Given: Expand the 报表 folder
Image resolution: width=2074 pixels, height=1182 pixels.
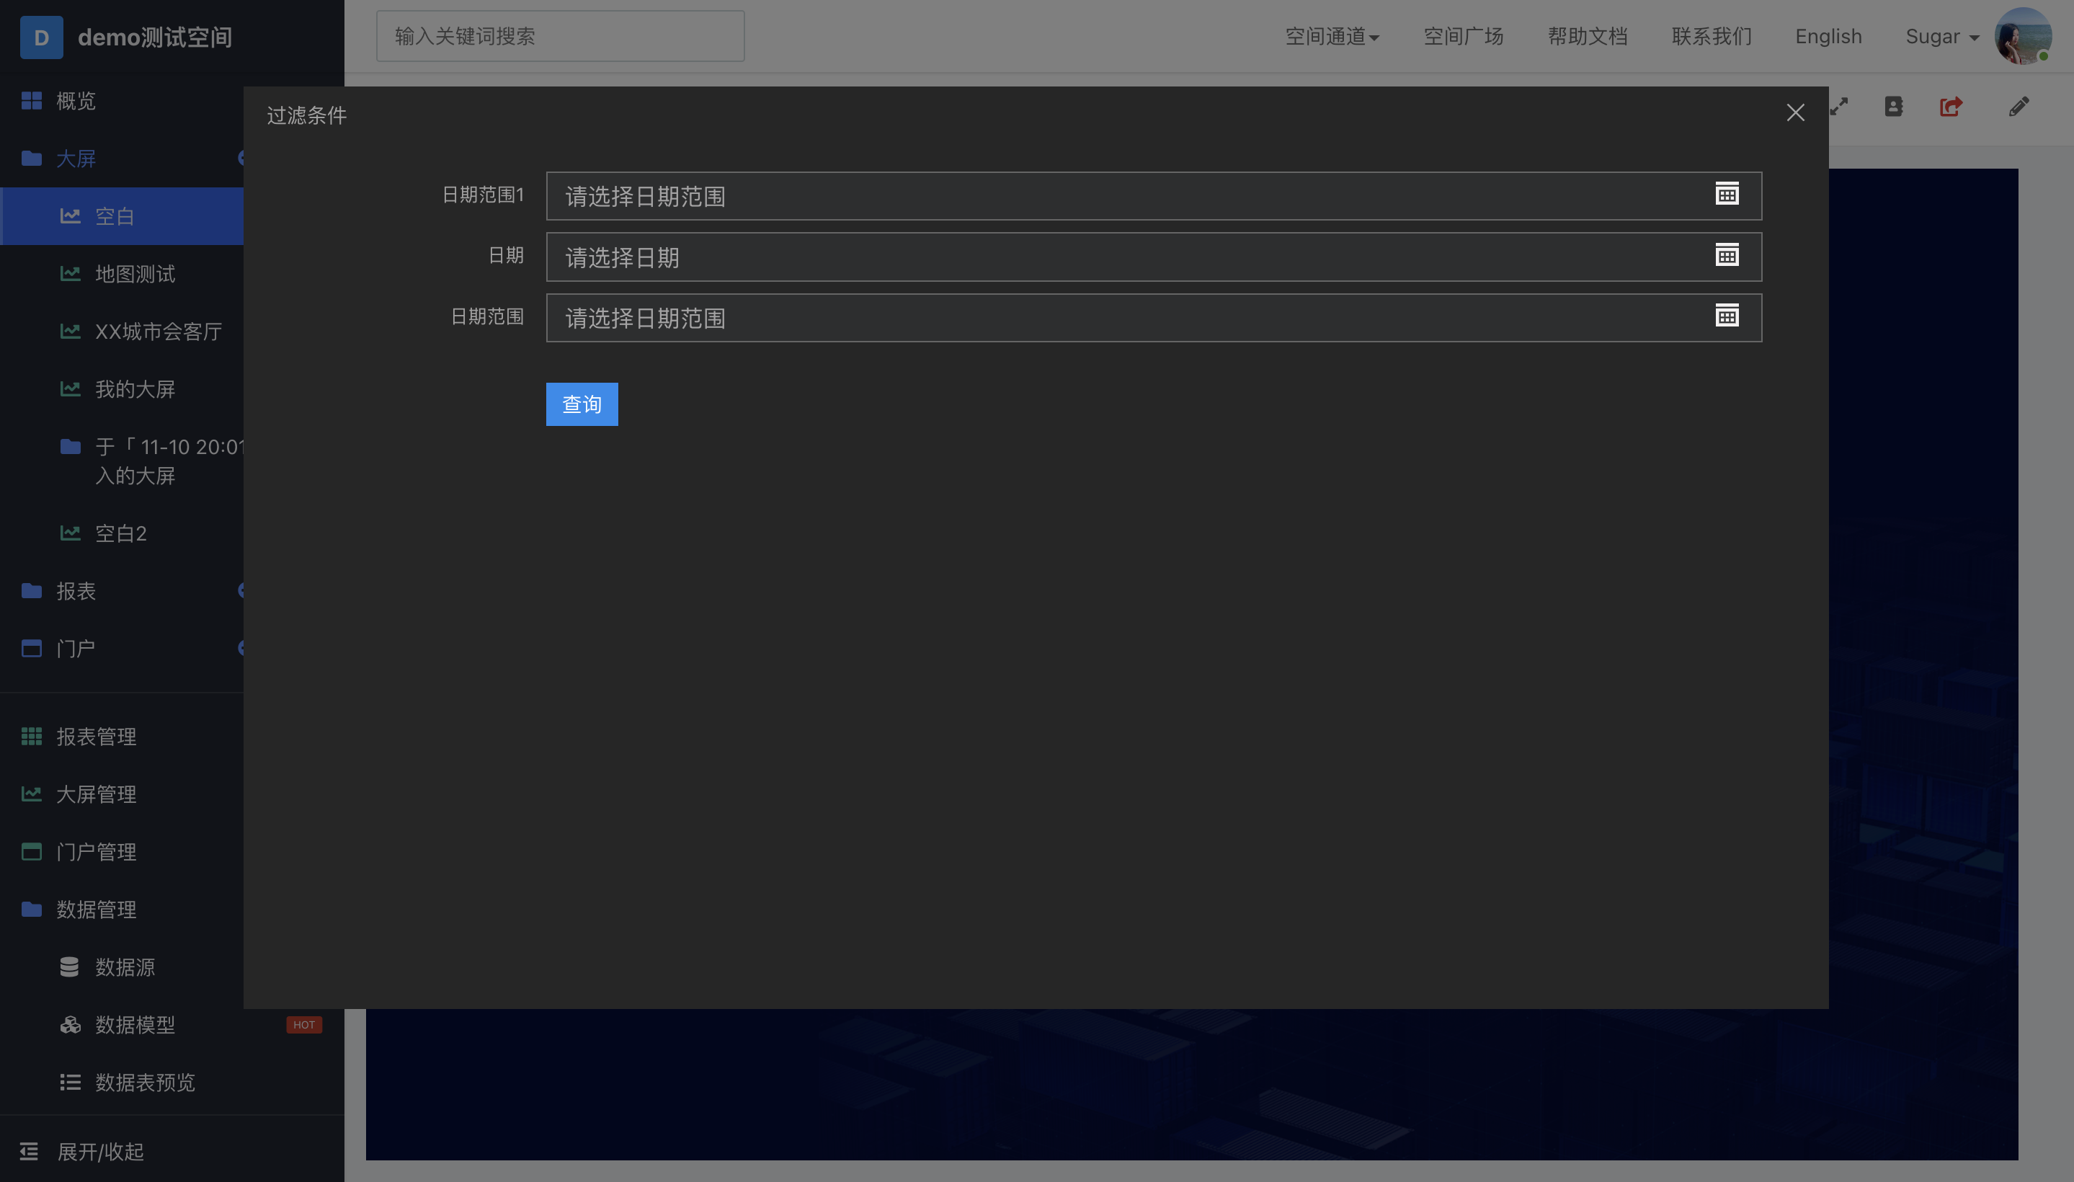Looking at the screenshot, I should click(76, 591).
